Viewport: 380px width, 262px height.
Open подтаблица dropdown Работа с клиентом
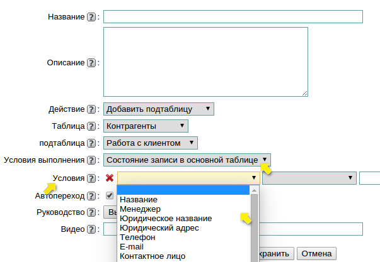[151, 143]
